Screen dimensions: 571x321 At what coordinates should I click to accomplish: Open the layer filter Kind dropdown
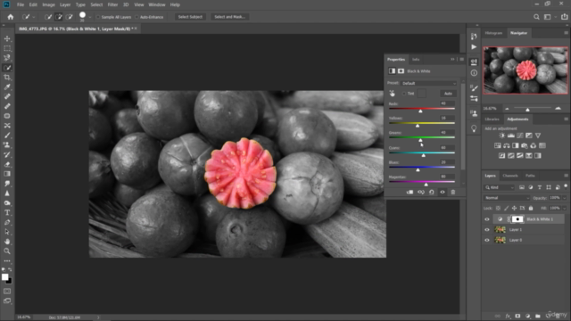(500, 187)
